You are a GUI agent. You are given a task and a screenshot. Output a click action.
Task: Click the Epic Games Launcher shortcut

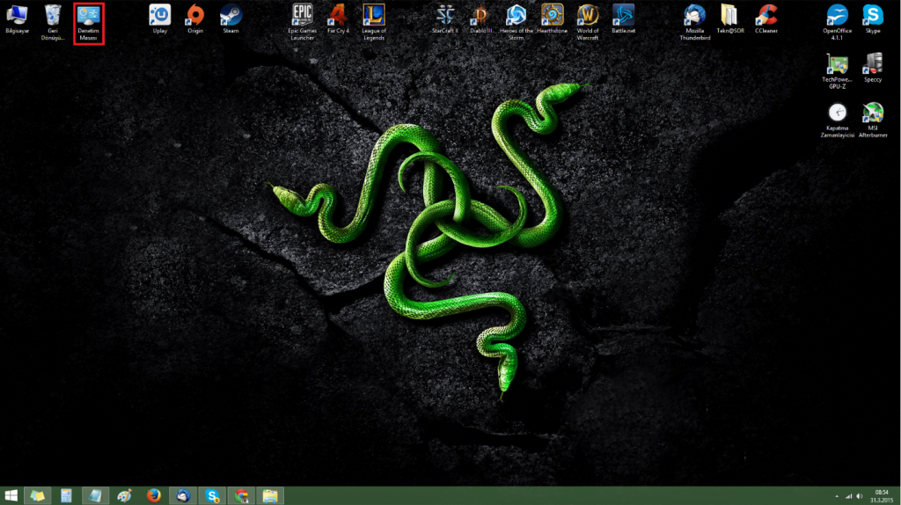tap(302, 16)
